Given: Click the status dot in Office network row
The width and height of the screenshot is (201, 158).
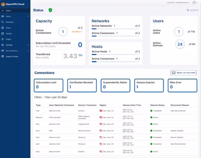Looking at the screenshot, I should click(151, 117).
